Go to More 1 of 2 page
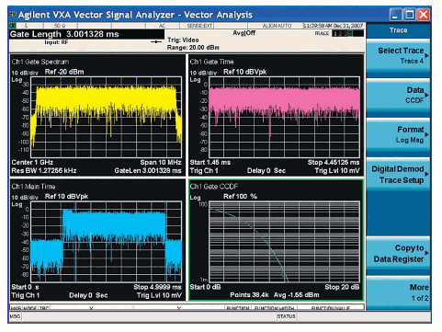Viewport: 442px width, 332px height. click(399, 292)
